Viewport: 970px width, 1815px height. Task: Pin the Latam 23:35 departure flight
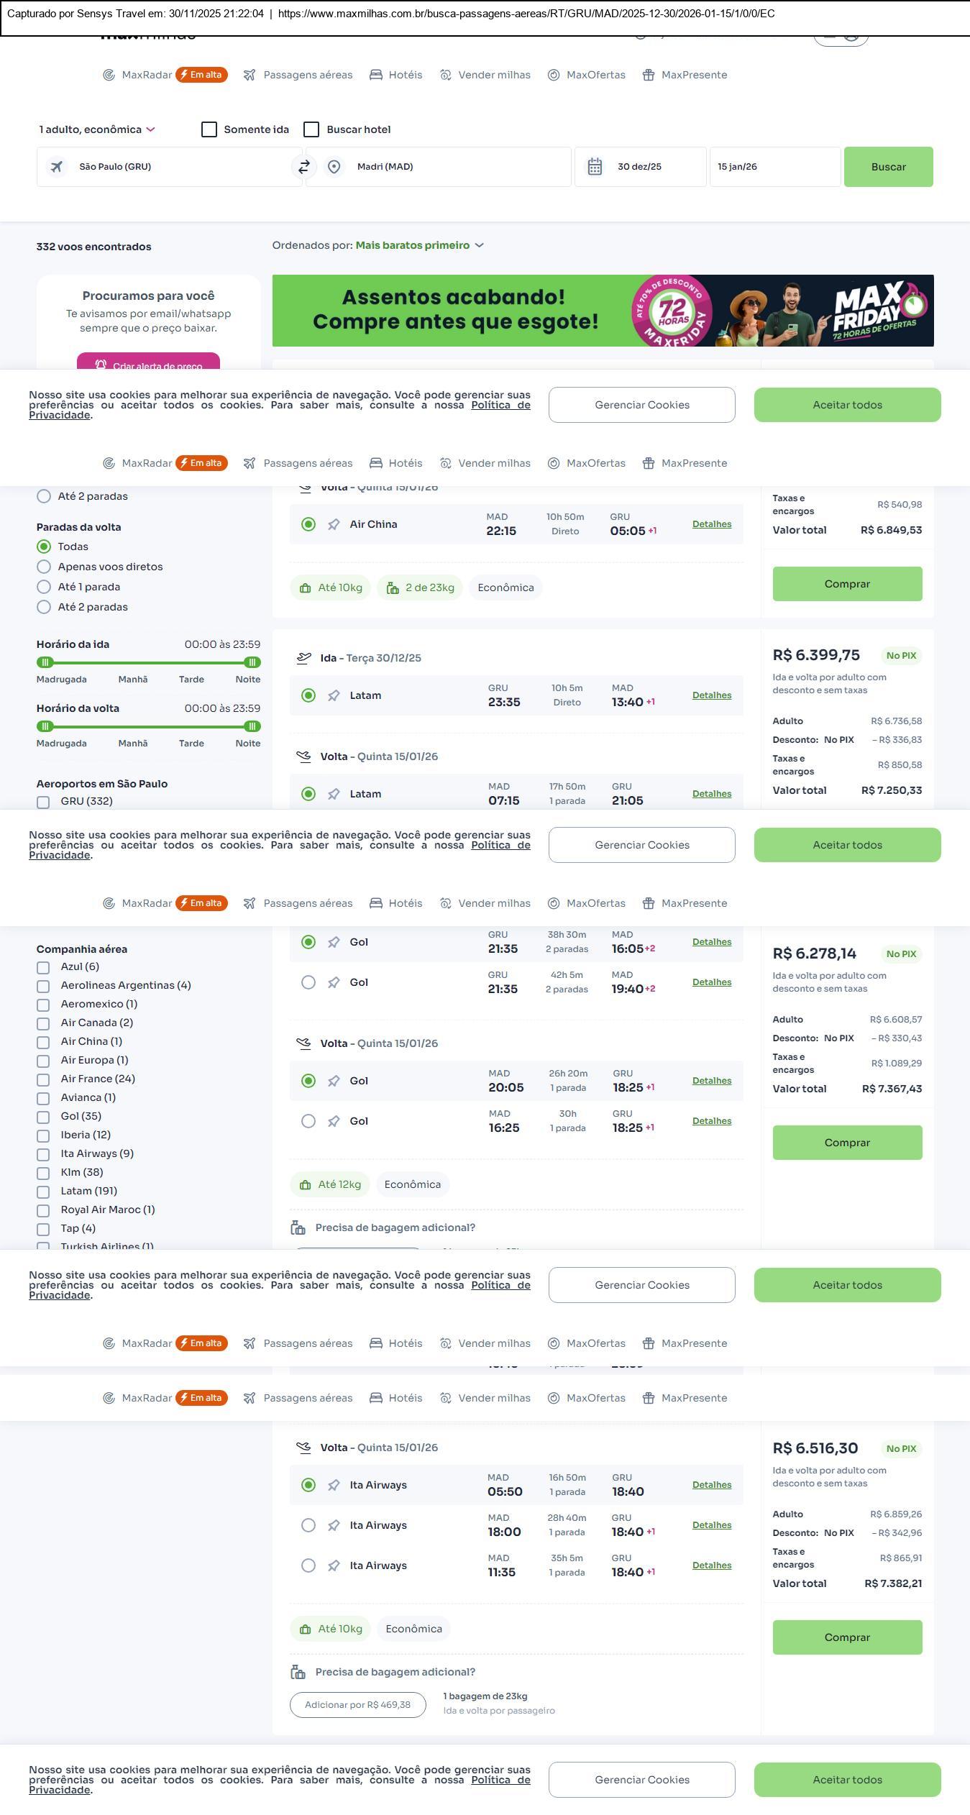[x=334, y=696]
